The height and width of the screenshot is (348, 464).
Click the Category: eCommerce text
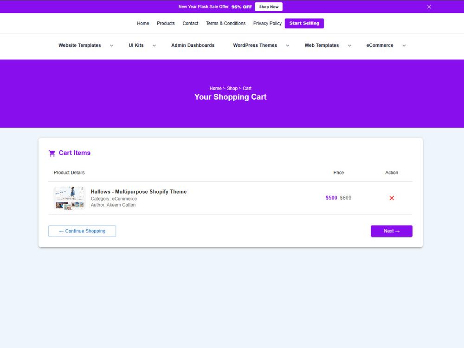[114, 199]
